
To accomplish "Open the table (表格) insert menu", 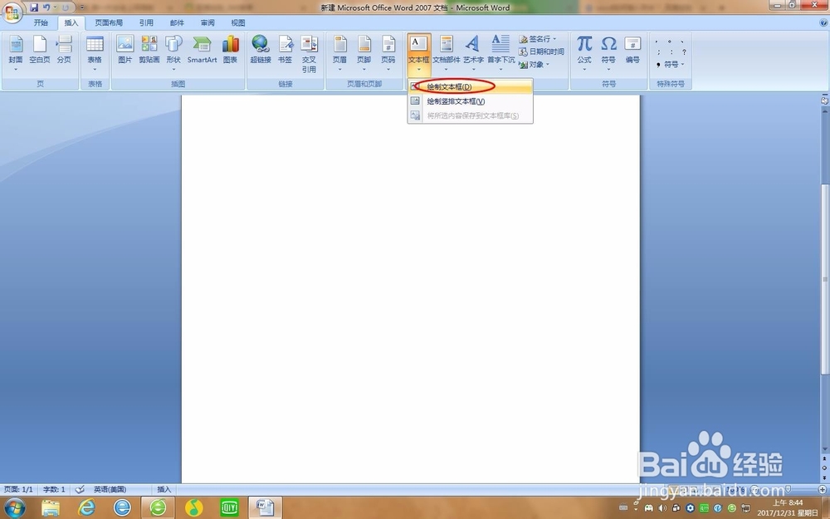I will tap(95, 53).
